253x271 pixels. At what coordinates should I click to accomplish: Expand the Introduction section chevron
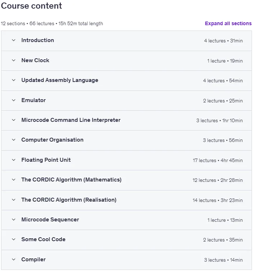pos(14,40)
